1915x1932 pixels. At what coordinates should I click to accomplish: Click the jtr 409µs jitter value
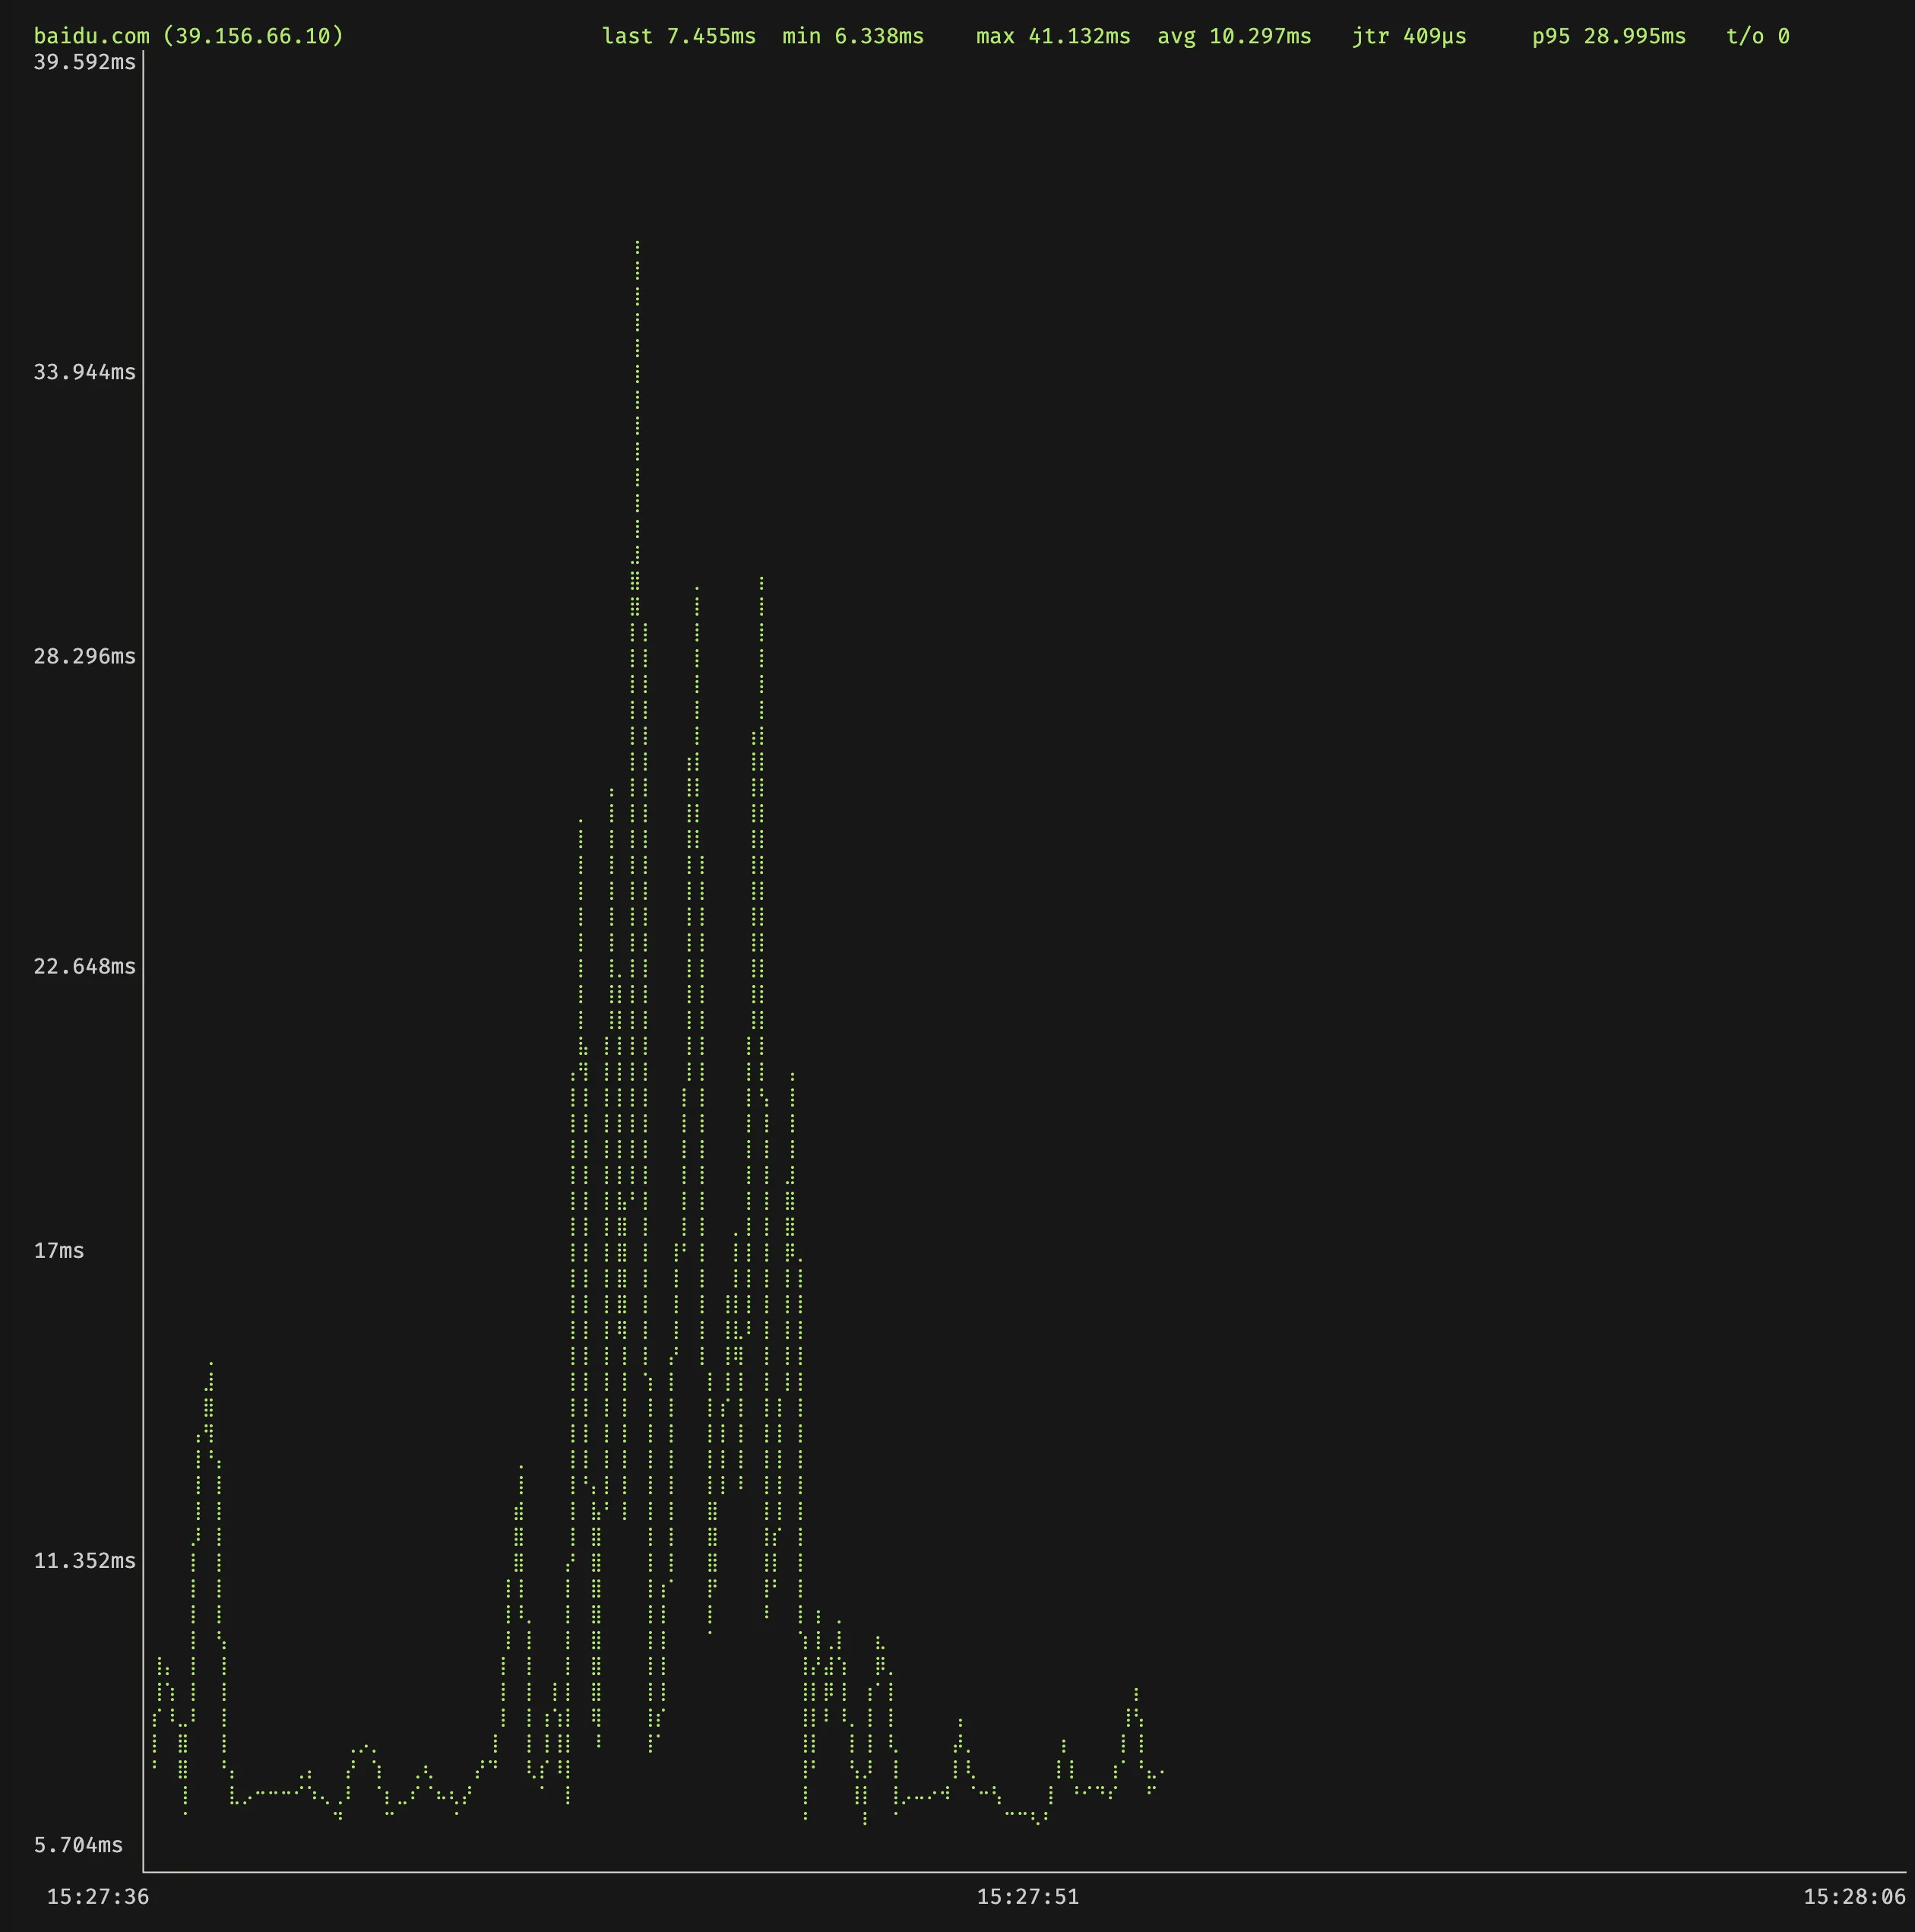(1409, 37)
